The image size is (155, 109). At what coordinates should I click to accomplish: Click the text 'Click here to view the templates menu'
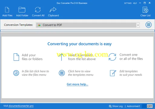[81, 73]
